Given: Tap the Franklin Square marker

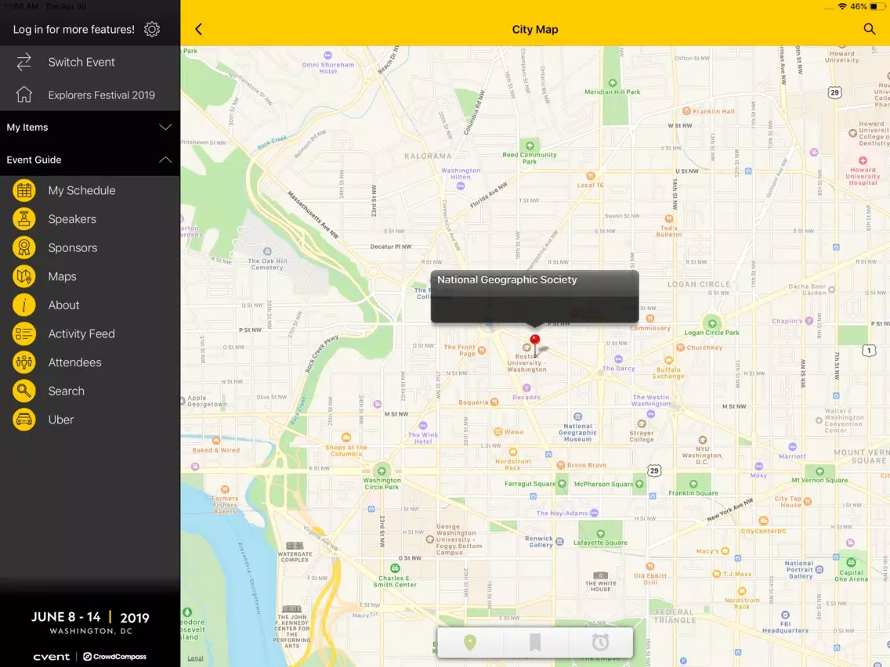Looking at the screenshot, I should (693, 484).
